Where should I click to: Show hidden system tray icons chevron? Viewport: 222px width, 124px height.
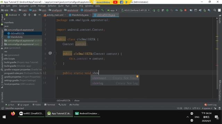coord(188,117)
